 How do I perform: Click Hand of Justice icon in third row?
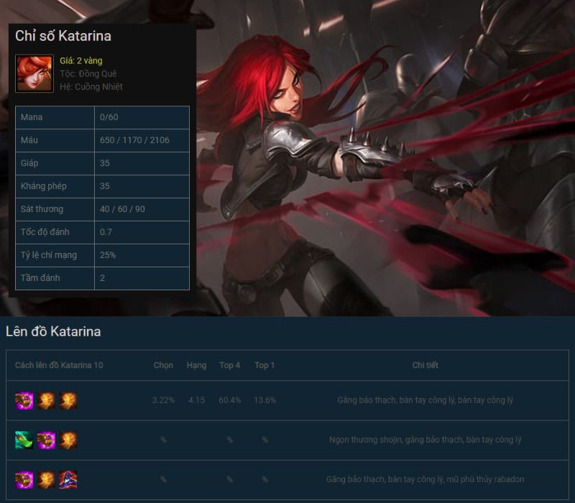pos(46,479)
